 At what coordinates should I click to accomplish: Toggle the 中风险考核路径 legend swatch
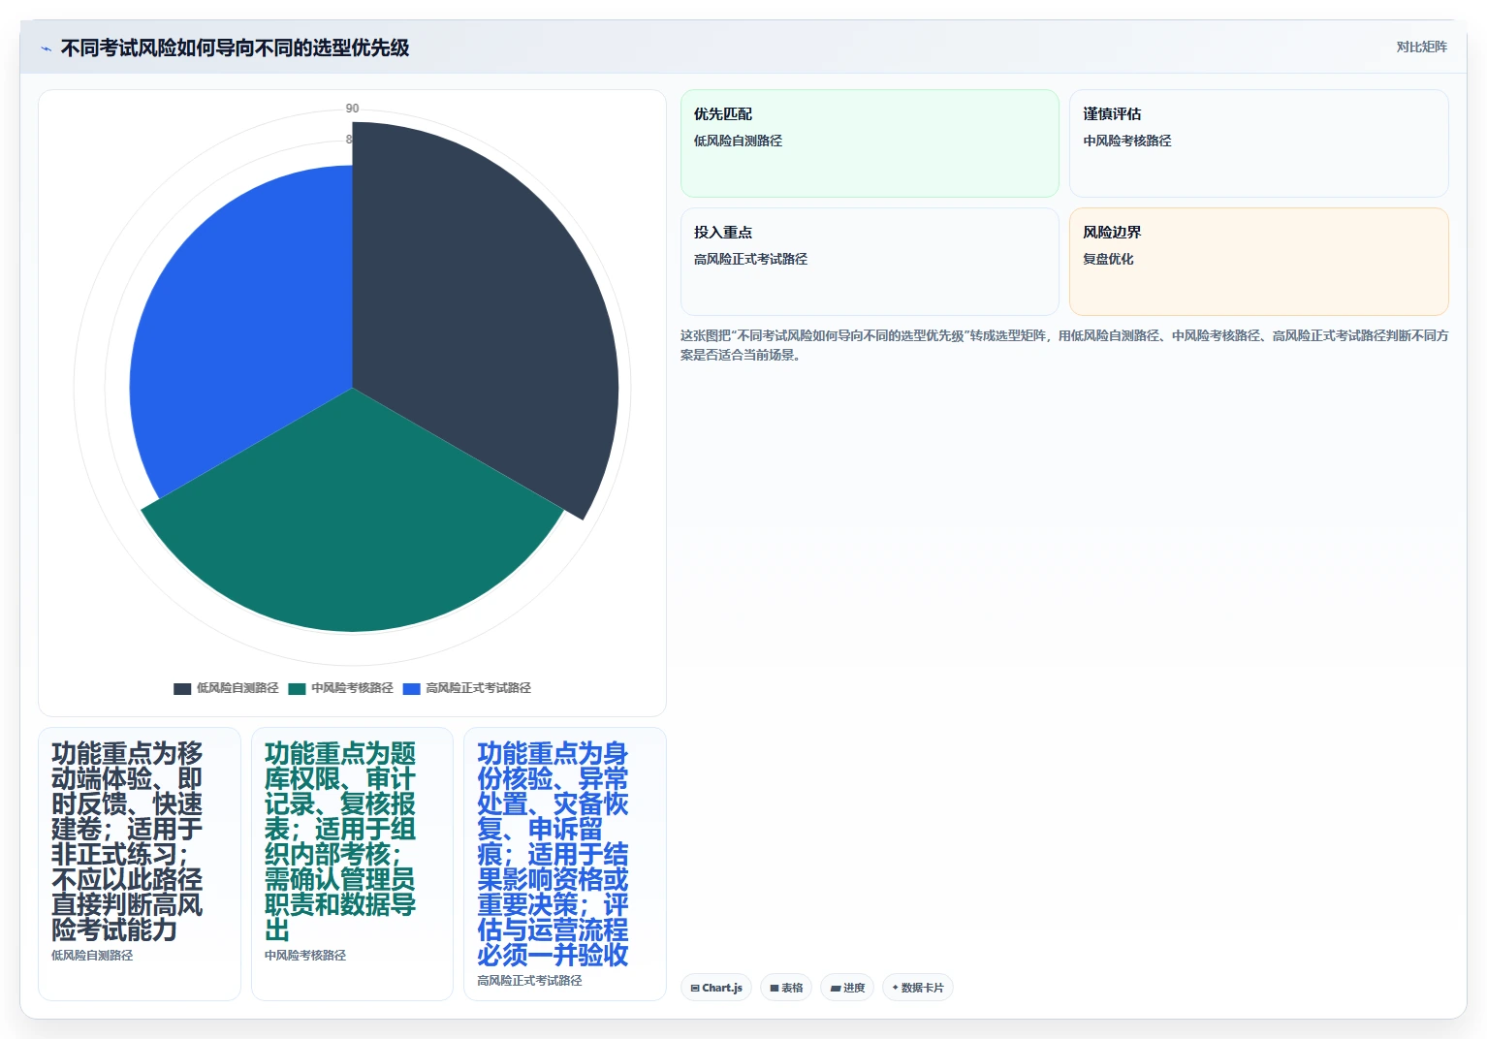[297, 688]
